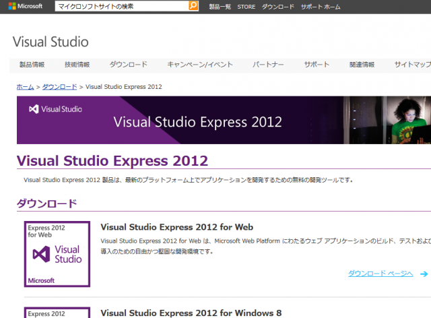Select the 関連情報 navigation tab
The width and height of the screenshot is (431, 318).
coord(362,65)
